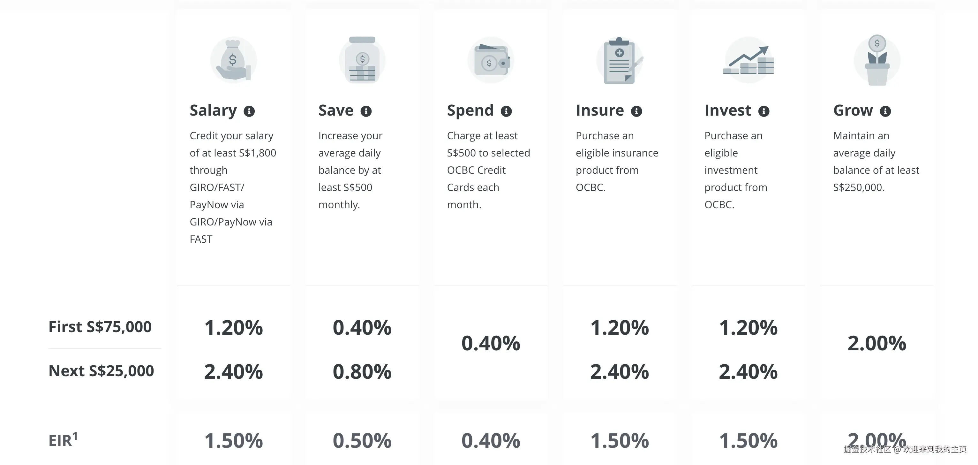Click the Grow heading

pos(853,111)
